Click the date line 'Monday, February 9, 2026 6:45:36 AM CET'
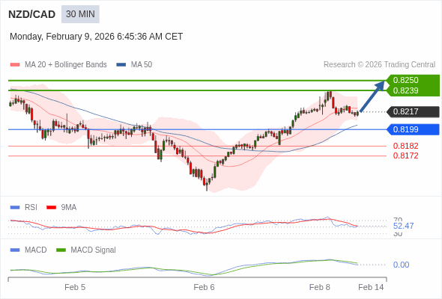Viewport: 442px width, 299px height. (96, 37)
